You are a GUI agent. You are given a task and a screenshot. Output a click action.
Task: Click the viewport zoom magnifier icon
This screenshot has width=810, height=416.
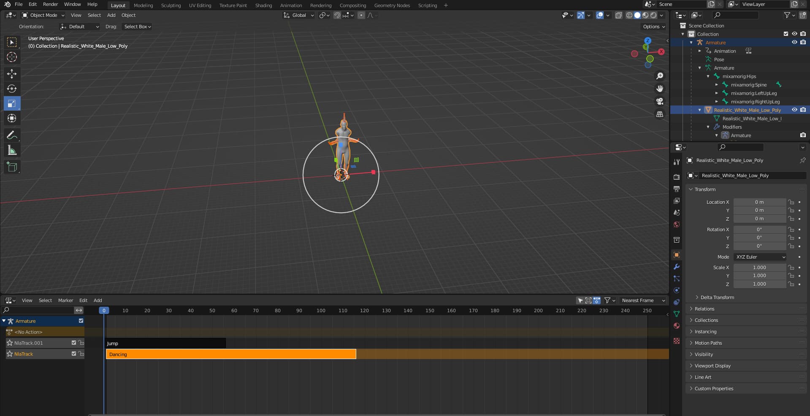pos(660,76)
